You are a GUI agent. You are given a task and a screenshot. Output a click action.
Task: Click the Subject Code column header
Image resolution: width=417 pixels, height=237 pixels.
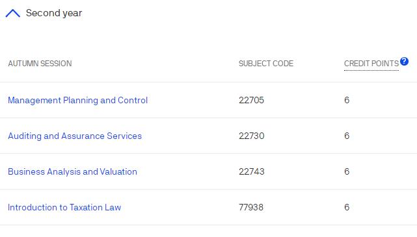pyautogui.click(x=266, y=64)
